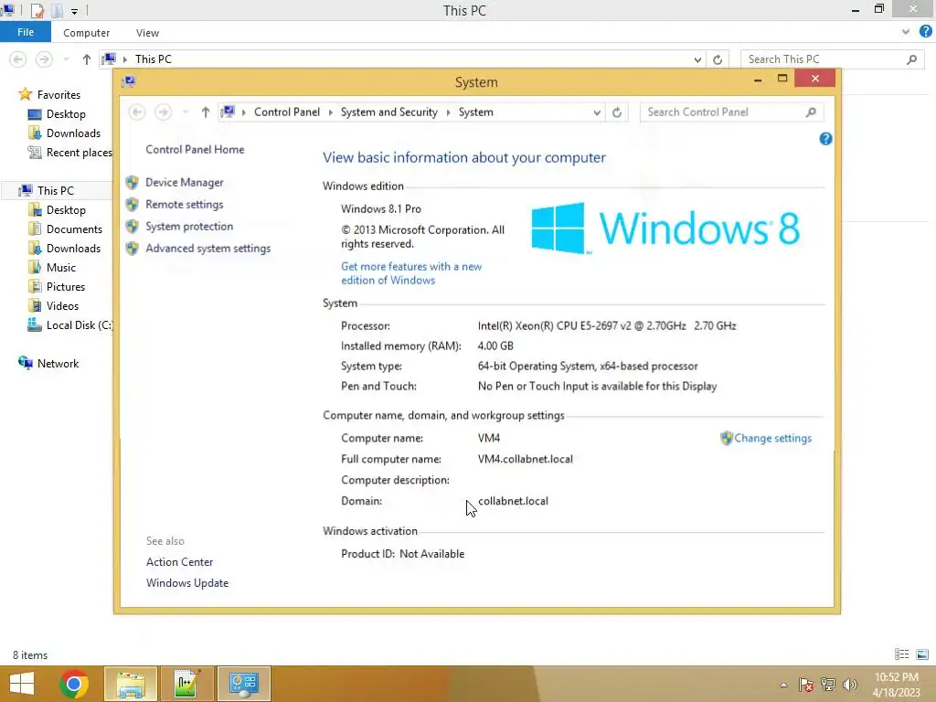Select Favorites in navigation pane

pyautogui.click(x=58, y=95)
